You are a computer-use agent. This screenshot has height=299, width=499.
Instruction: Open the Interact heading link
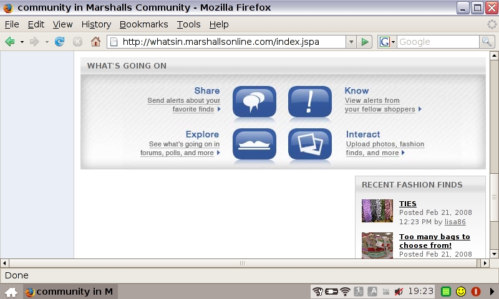[363, 134]
